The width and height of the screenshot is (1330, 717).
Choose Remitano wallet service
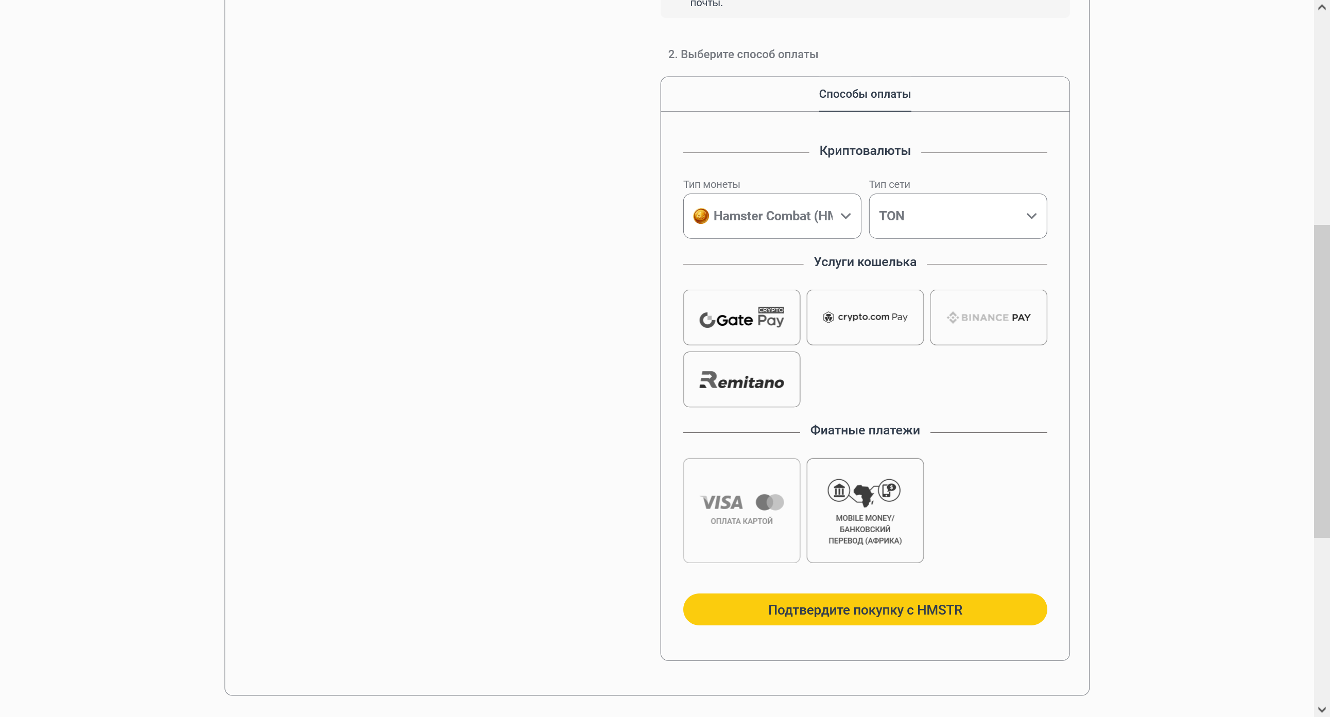click(x=741, y=379)
